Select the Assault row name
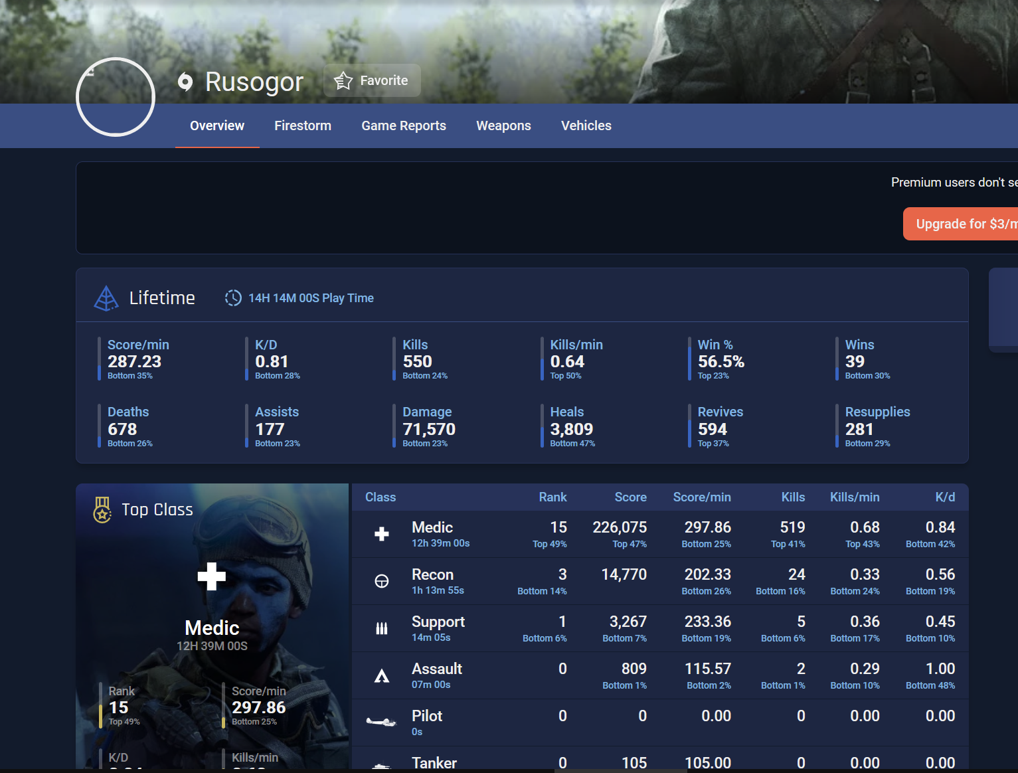Screen dimensions: 1018x773 (437, 669)
